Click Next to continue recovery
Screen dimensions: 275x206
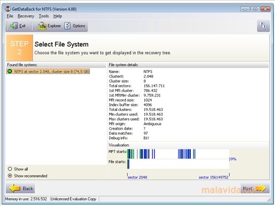coord(255,188)
